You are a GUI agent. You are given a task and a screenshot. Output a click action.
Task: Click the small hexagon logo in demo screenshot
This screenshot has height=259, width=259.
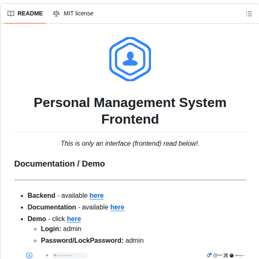click(29, 255)
